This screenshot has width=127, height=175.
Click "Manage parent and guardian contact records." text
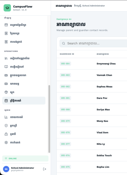(82, 30)
